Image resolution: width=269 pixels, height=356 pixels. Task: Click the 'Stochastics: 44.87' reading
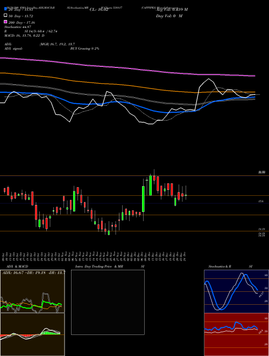coord(18,27)
